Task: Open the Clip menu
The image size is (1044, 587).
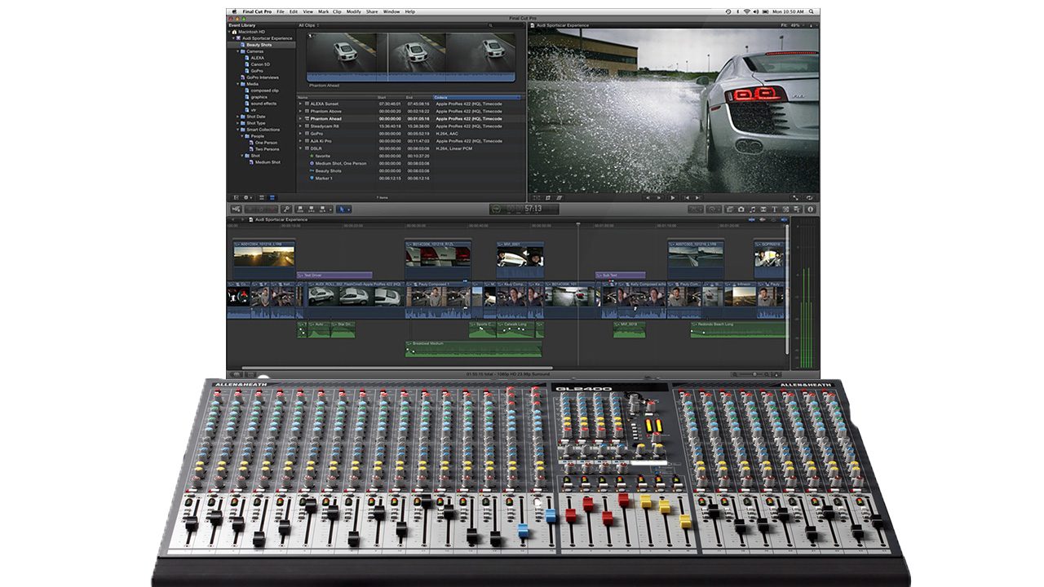Action: tap(338, 12)
